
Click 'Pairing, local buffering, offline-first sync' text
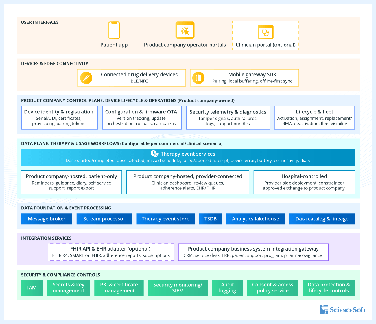pyautogui.click(x=252, y=81)
